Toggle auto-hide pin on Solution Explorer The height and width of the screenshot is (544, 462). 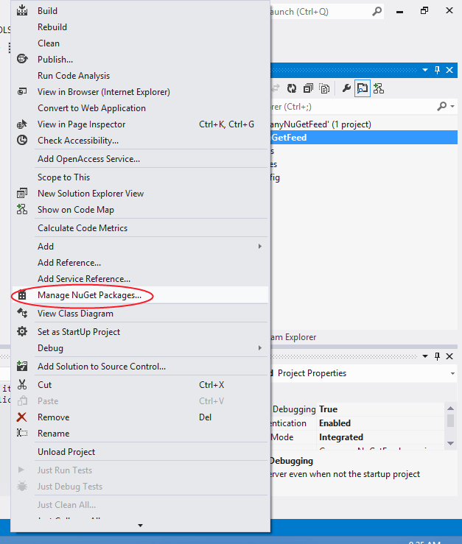point(438,70)
